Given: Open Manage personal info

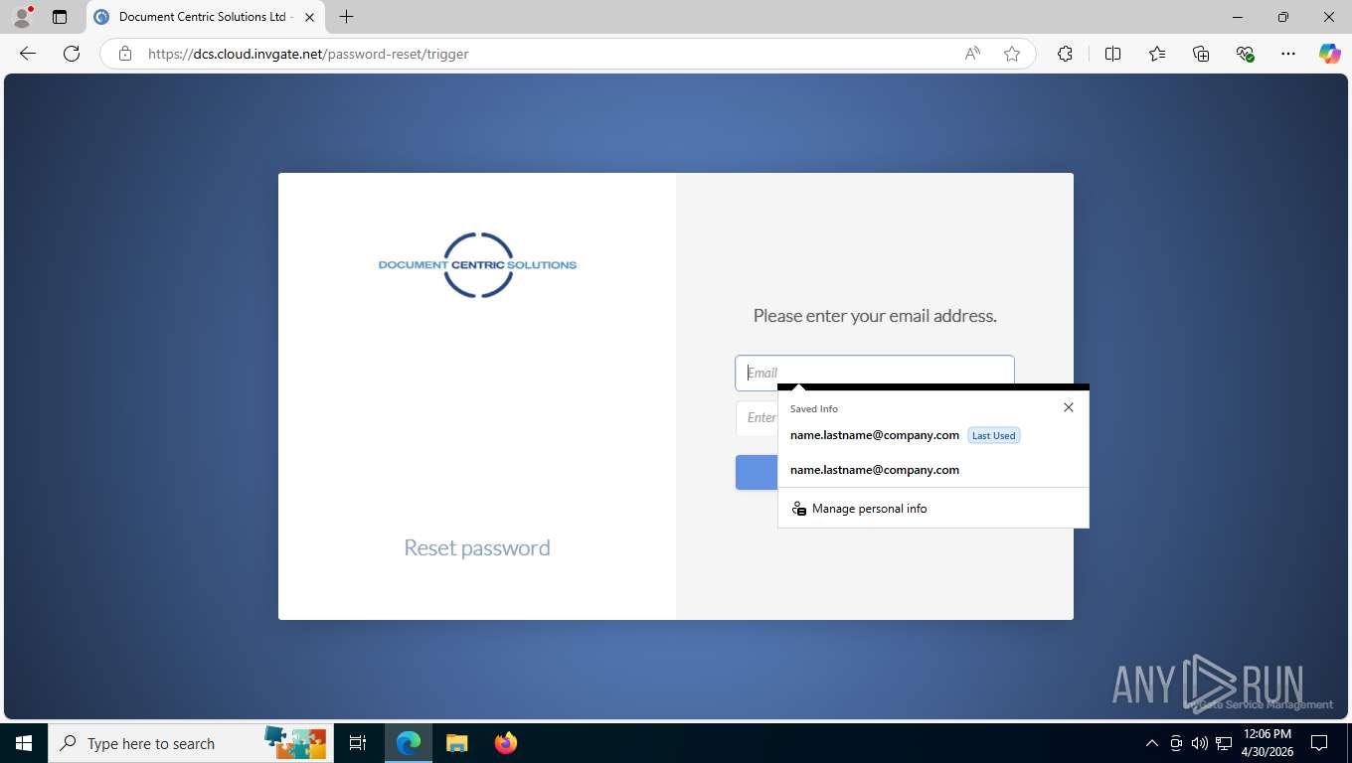Looking at the screenshot, I should click(x=933, y=509).
